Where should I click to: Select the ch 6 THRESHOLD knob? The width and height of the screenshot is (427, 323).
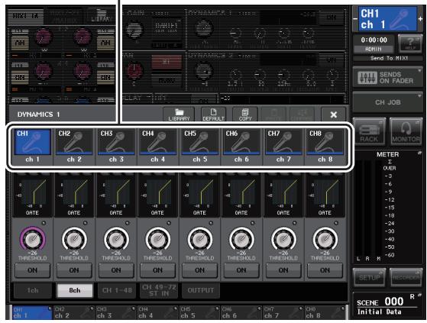click(x=241, y=240)
